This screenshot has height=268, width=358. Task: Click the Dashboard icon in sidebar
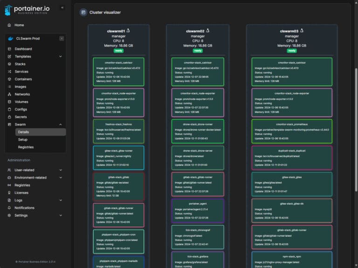pyautogui.click(x=9, y=49)
